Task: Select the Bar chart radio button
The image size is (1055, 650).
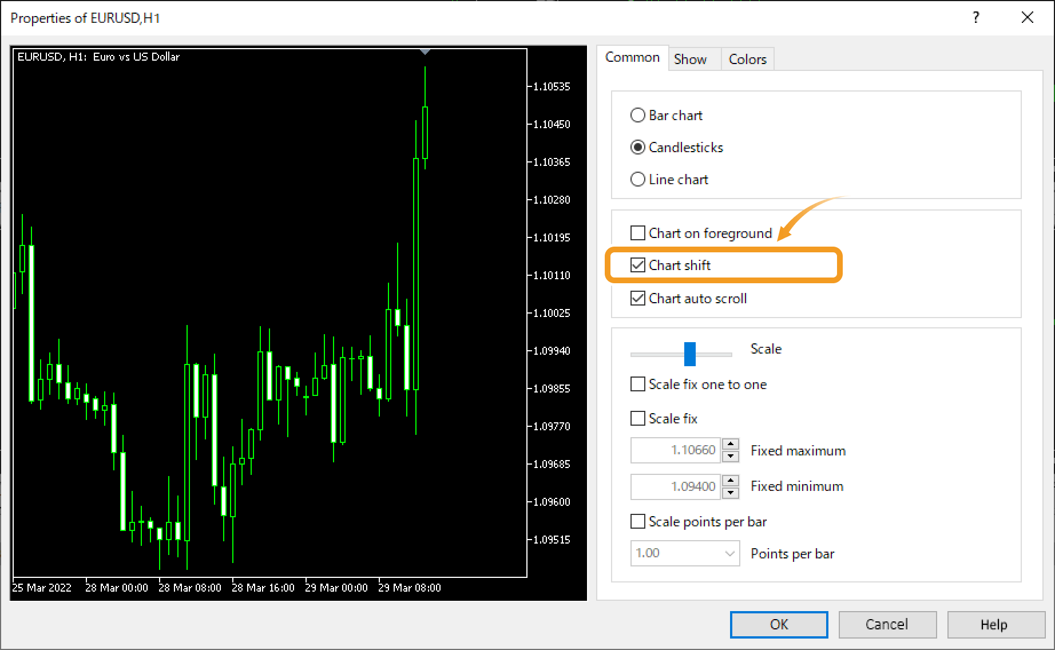Action: pyautogui.click(x=637, y=115)
